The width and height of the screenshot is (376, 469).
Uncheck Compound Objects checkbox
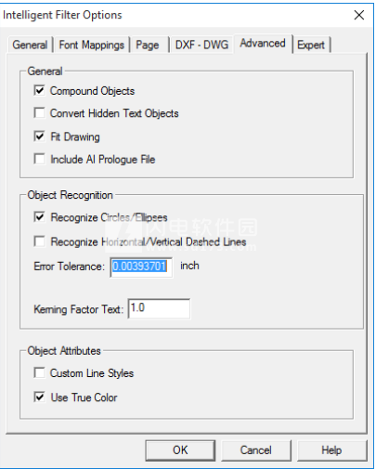39,90
